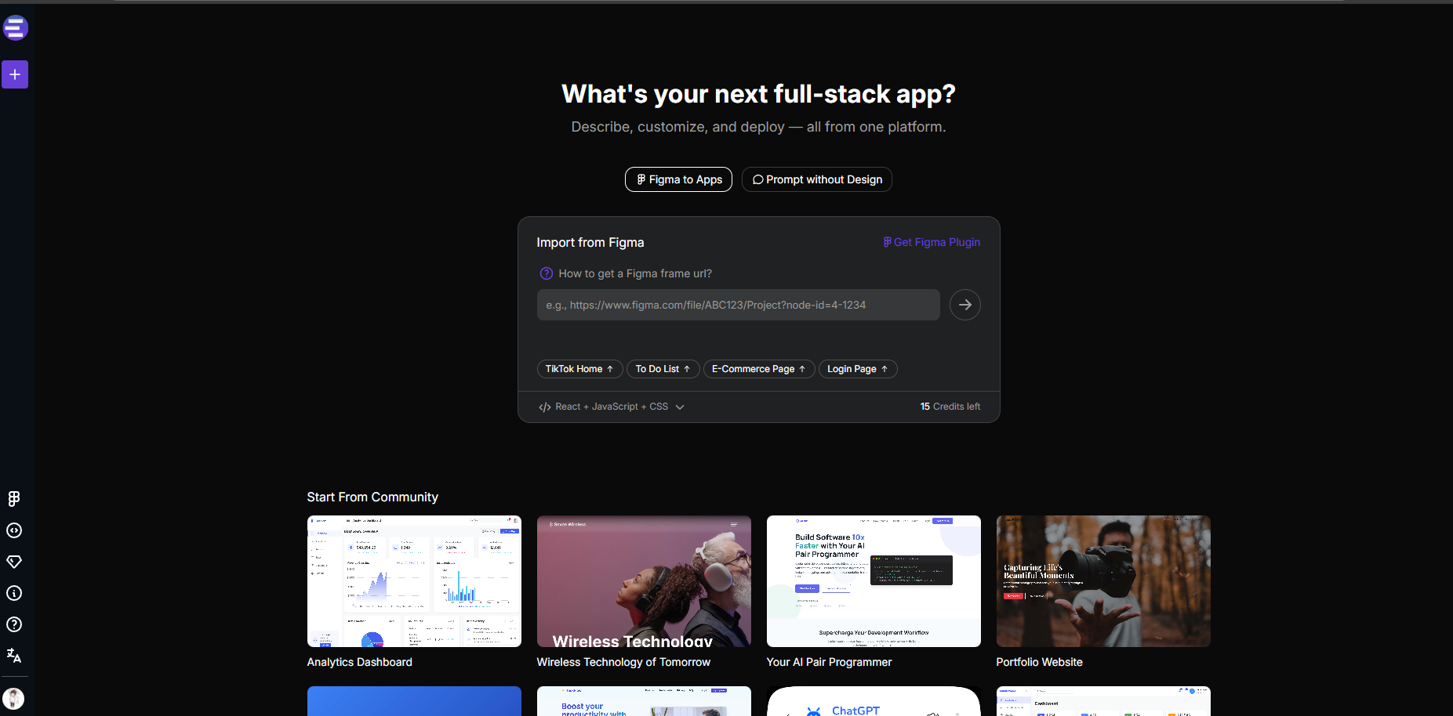This screenshot has height=716, width=1453.
Task: Open the help question mark sidebar icon
Action: coord(14,624)
